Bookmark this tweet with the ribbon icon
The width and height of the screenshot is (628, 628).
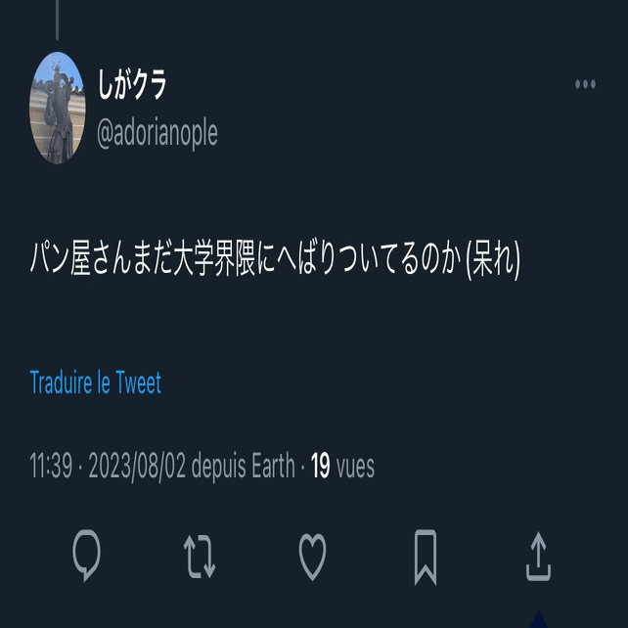[426, 558]
